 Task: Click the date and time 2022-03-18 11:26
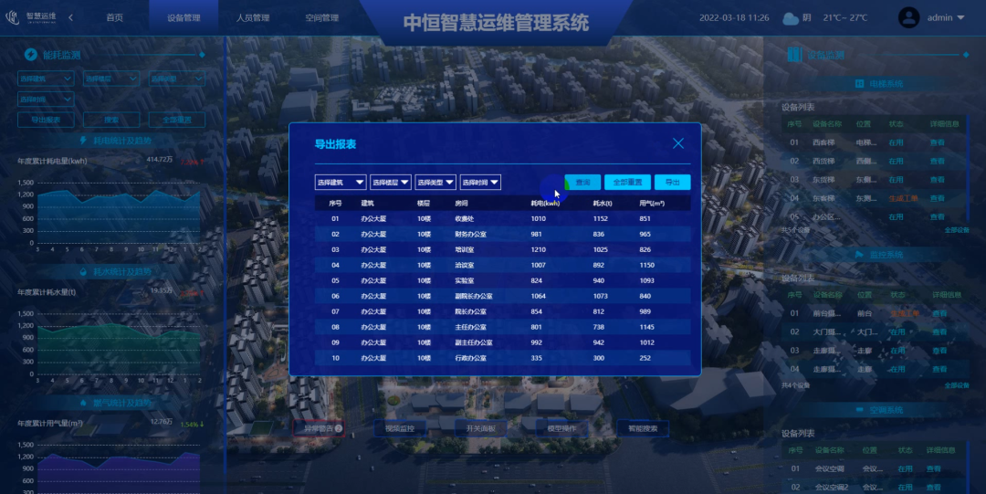point(734,17)
